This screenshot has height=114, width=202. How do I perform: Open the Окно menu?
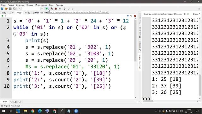(x=51, y=5)
